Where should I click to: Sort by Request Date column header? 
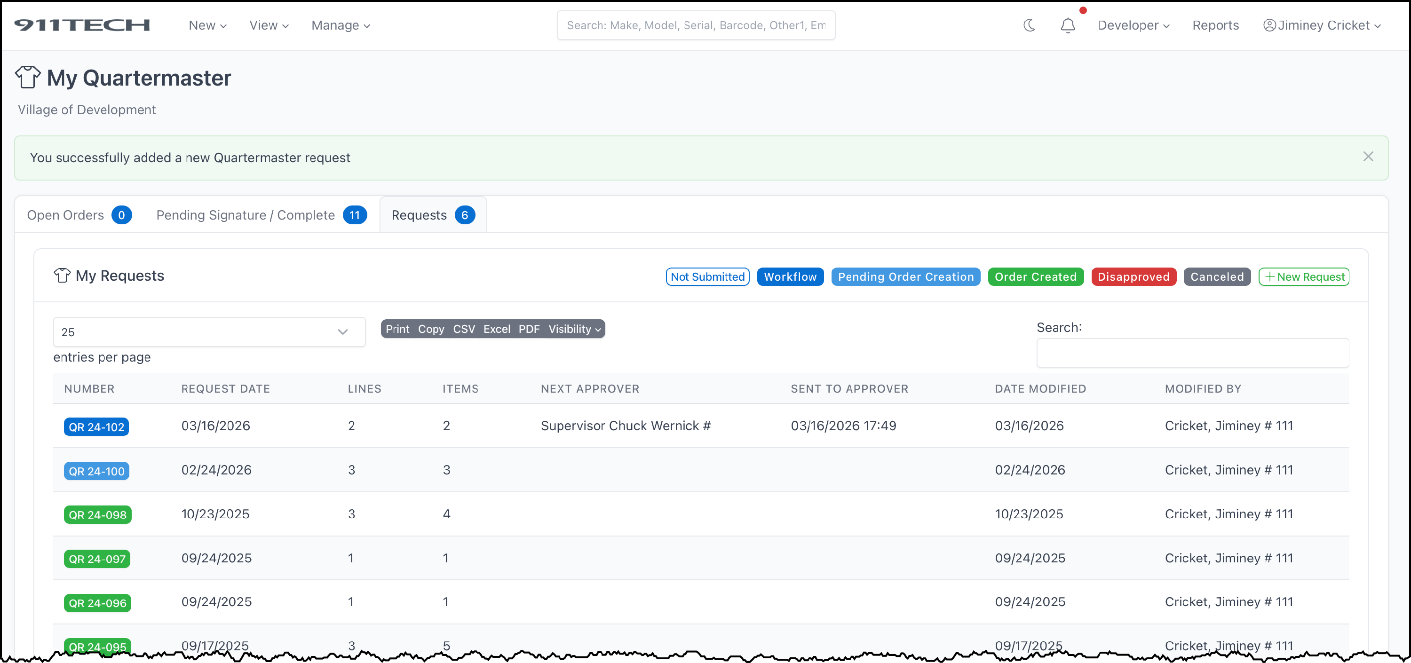pos(225,389)
